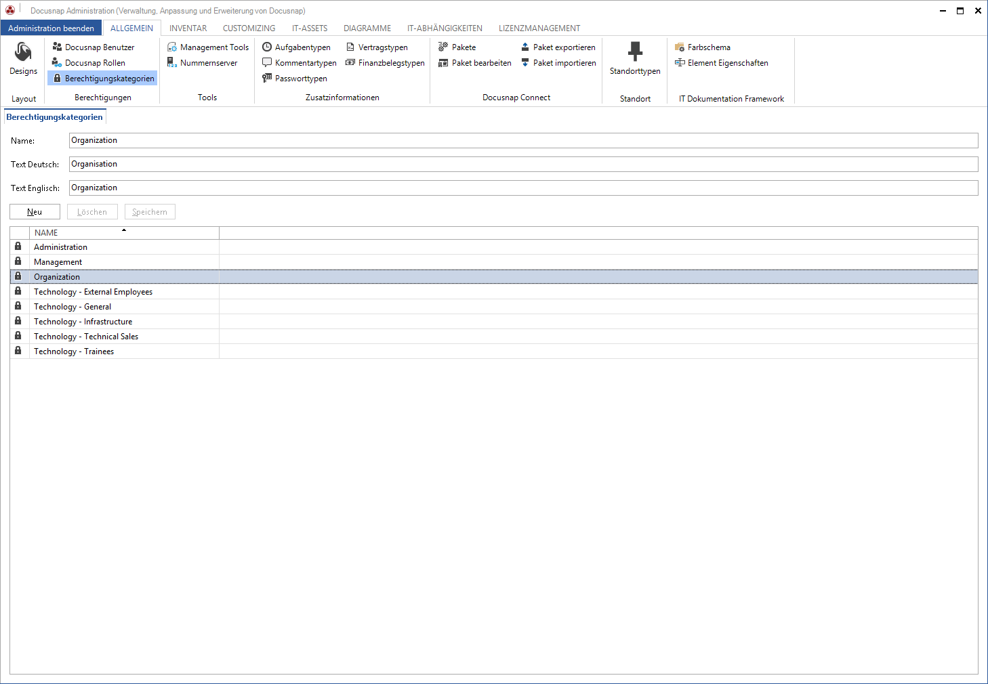Click Administration beenden tab
988x684 pixels.
point(52,28)
